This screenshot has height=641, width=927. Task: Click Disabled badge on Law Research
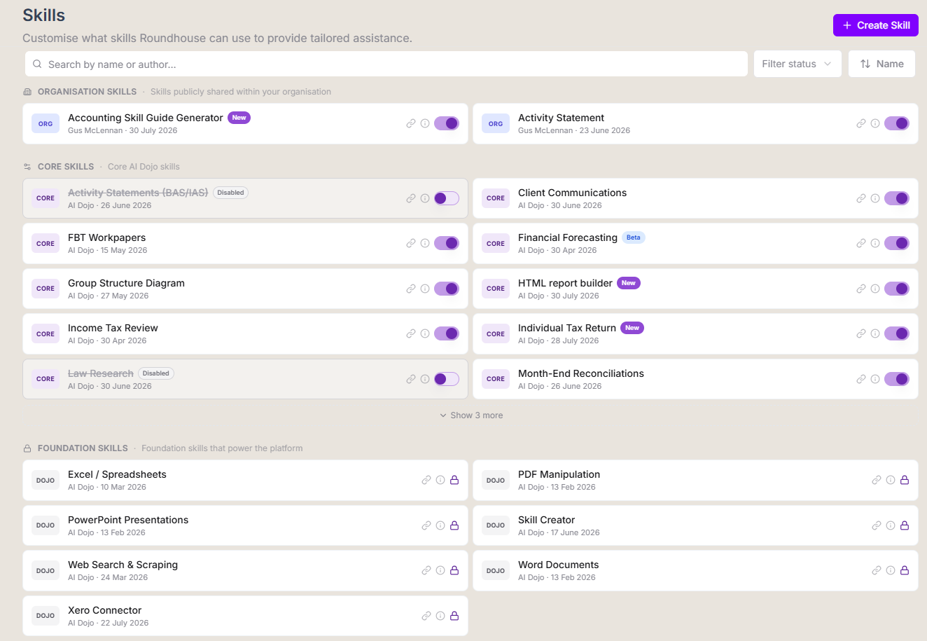pyautogui.click(x=156, y=373)
